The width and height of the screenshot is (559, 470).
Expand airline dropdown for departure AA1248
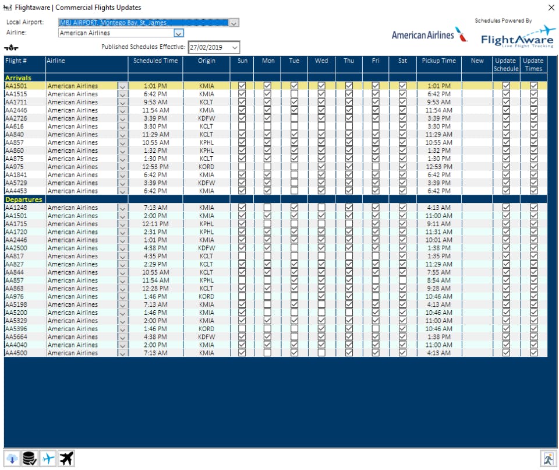122,208
